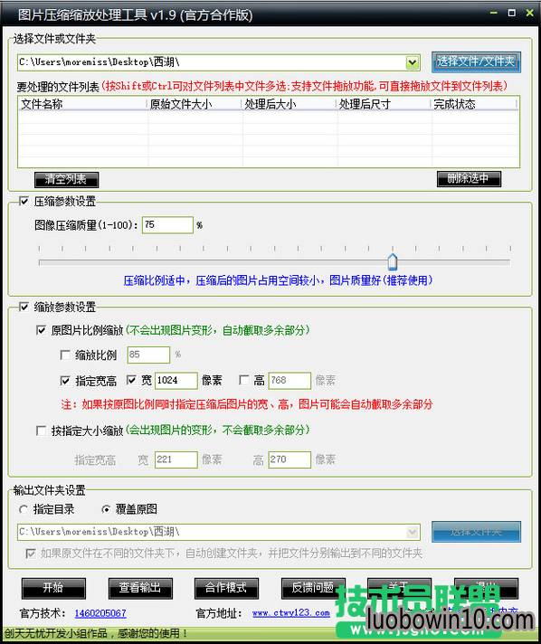The height and width of the screenshot is (644, 541).
Task: Click the compression quality slider thumb
Action: (393, 261)
